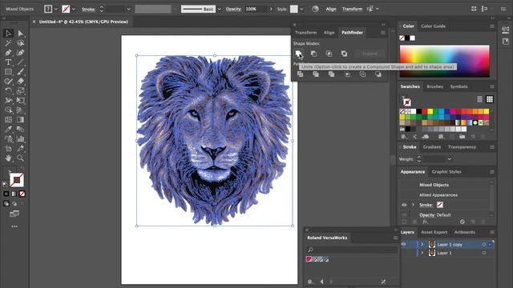This screenshot has height=288, width=513.
Task: Switch to the Gradient tab
Action: pyautogui.click(x=431, y=147)
